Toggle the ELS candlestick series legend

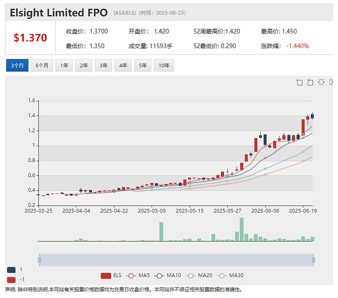pos(111,275)
